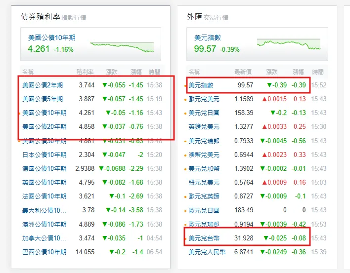The image size is (350, 273).
Task: Open the 義大利公債10... bond link
Action: click(44, 210)
